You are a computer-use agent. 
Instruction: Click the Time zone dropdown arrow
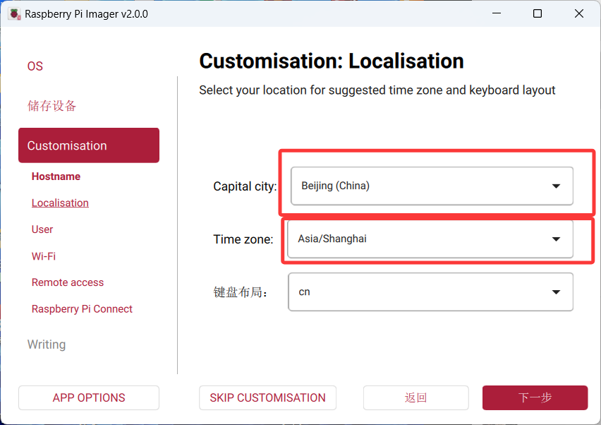click(556, 239)
